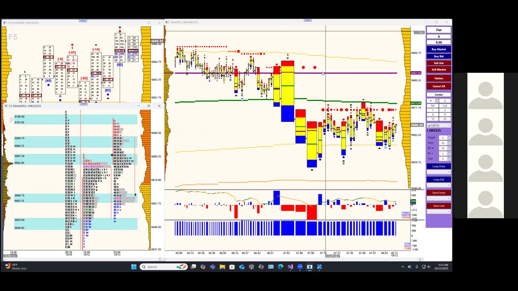
Task: Open dropdown below Short Entry
Action: (x=439, y=198)
